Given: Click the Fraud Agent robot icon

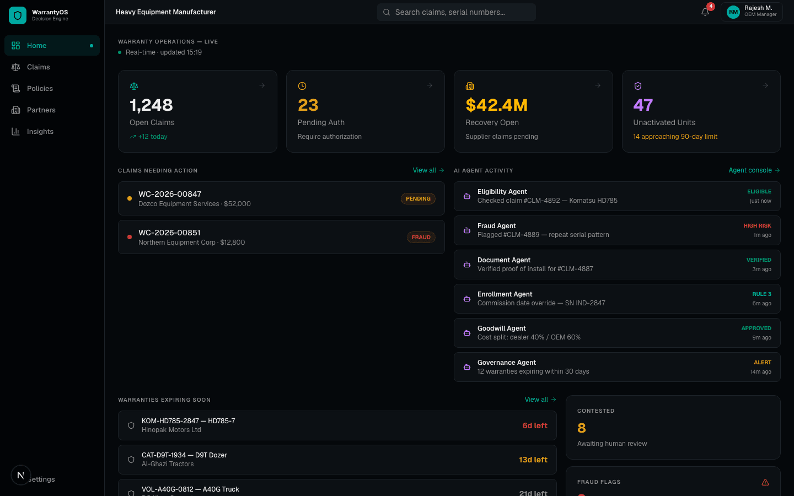Looking at the screenshot, I should pos(467,230).
